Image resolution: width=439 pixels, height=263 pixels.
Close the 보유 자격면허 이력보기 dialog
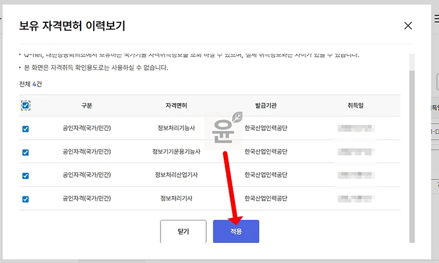408,26
